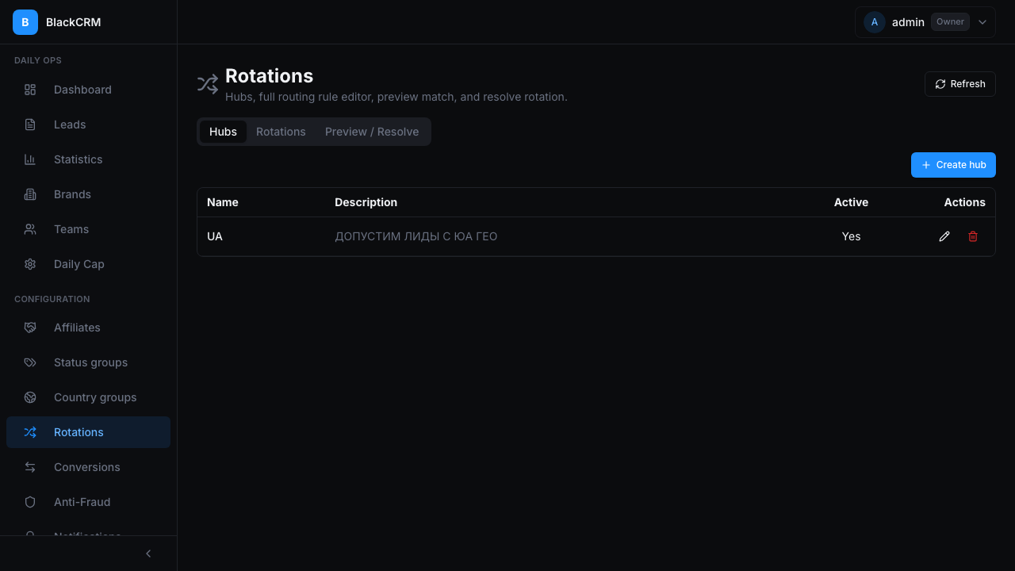Click the Refresh button
Viewport: 1015px width, 571px height.
pos(959,84)
